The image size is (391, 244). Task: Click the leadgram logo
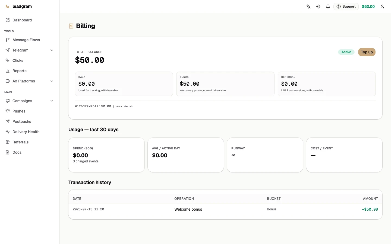pos(18,7)
